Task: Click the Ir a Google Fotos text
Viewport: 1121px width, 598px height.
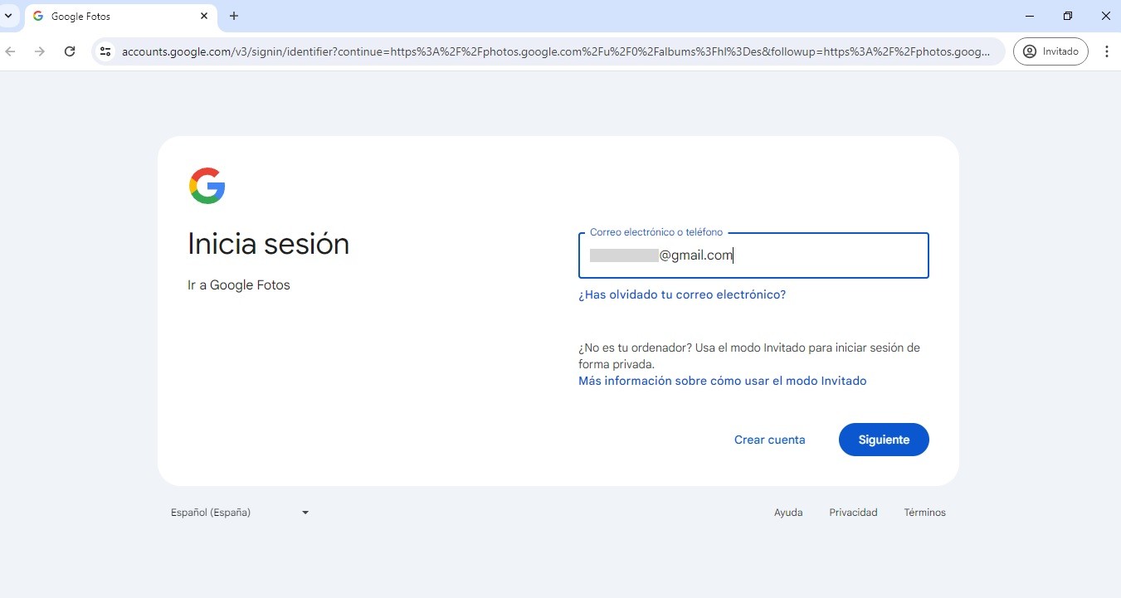Action: [239, 285]
